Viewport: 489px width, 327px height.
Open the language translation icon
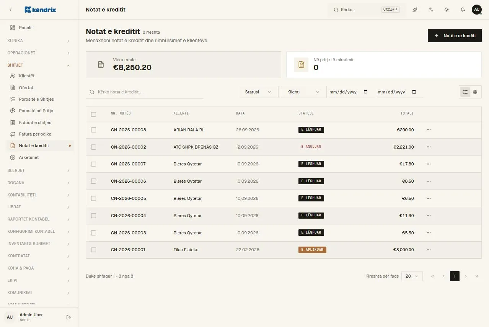pos(431,10)
